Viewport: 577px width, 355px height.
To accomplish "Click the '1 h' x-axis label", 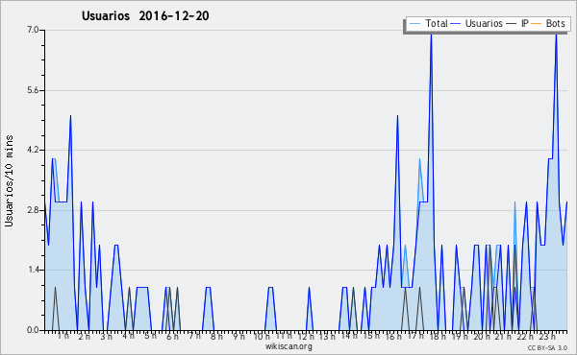I will point(63,336).
